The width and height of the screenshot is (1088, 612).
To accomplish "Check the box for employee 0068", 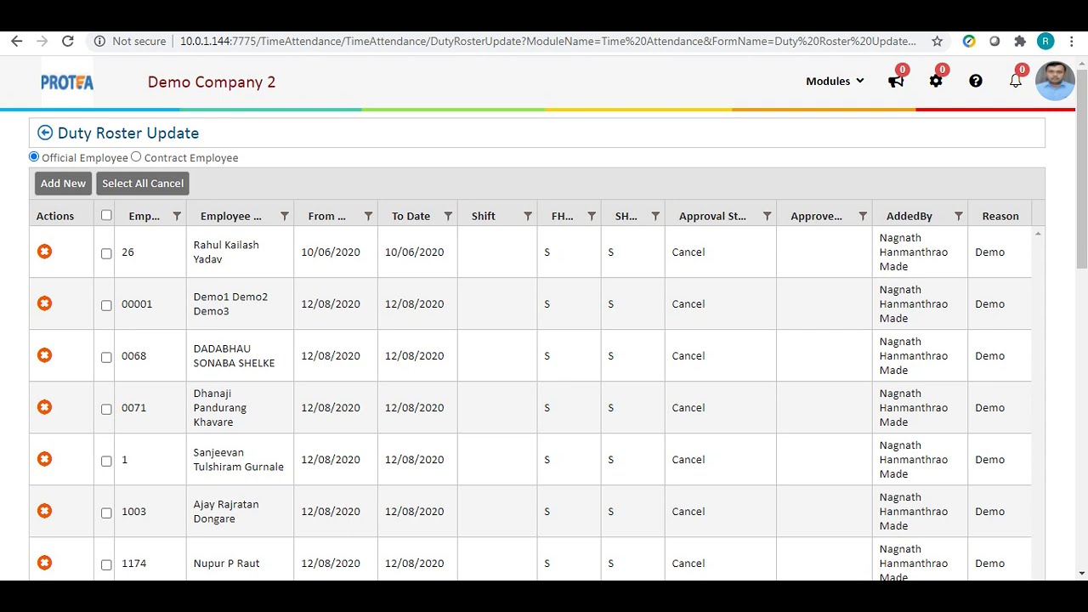I will 106,357.
